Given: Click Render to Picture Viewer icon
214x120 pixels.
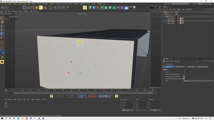Looking at the screenshot, I should 156,8.
